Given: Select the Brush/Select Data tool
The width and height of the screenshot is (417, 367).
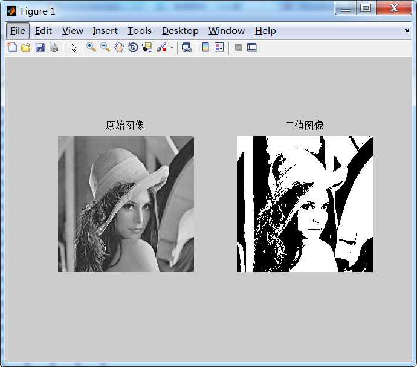Looking at the screenshot, I should tap(161, 47).
